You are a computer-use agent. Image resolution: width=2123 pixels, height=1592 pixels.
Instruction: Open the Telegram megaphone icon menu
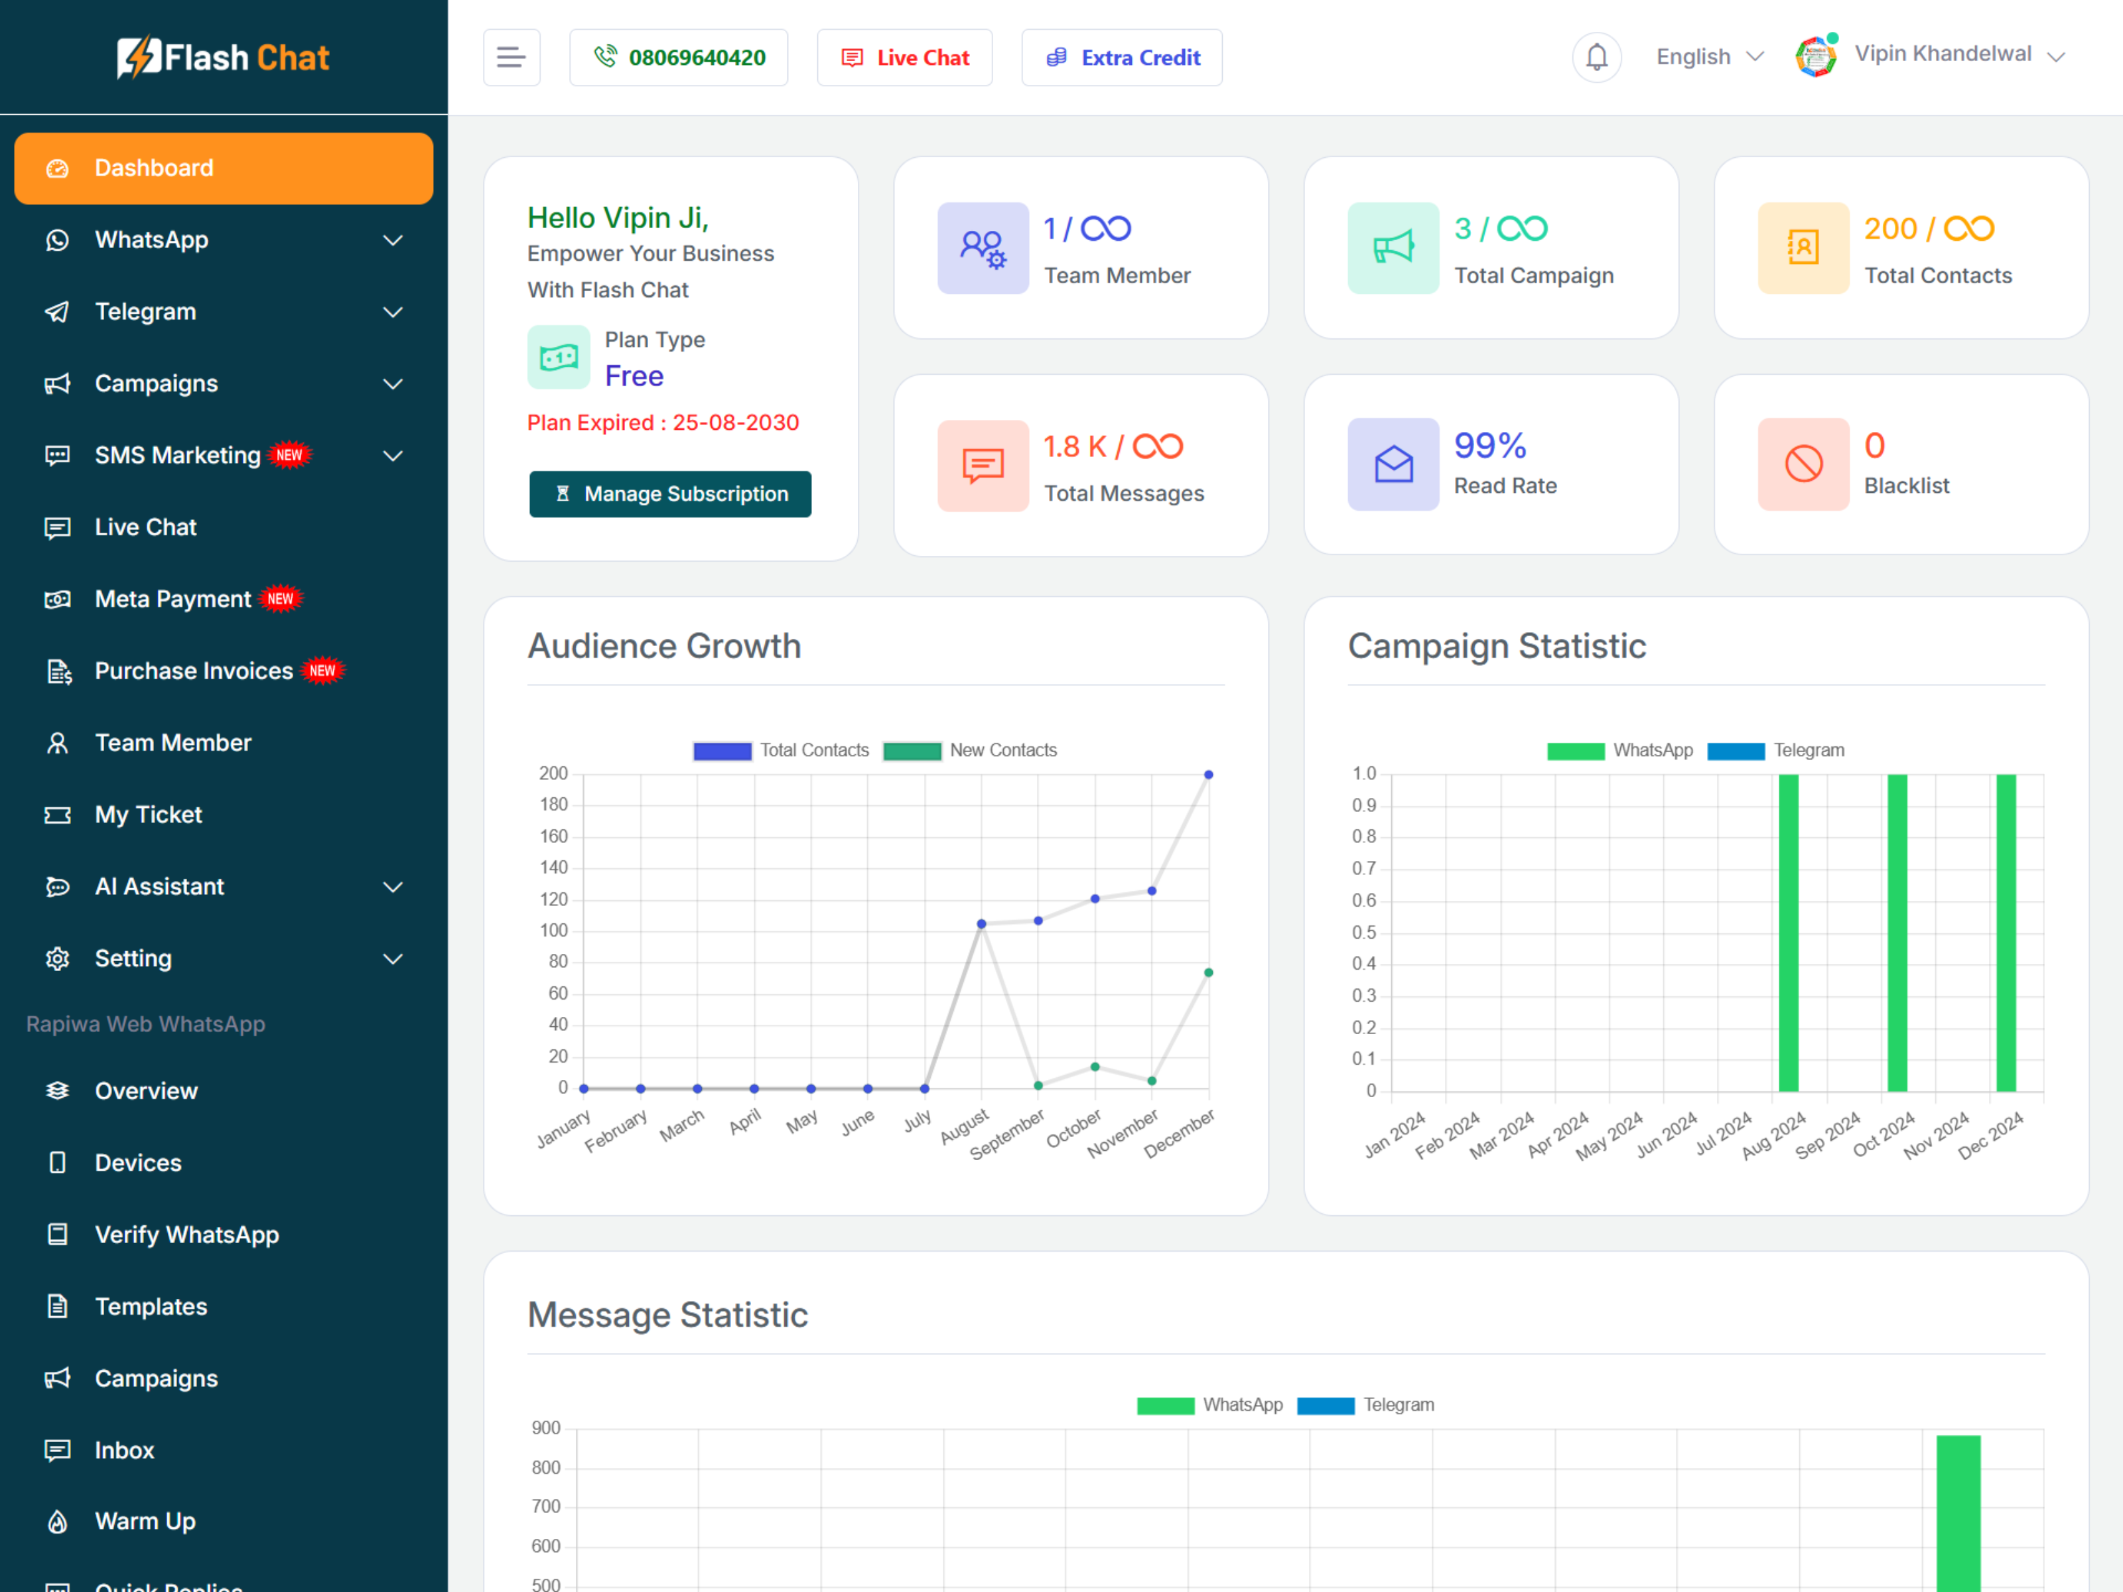click(x=58, y=312)
